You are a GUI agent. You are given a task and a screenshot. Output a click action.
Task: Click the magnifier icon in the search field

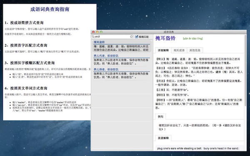pyautogui.click(x=93, y=37)
